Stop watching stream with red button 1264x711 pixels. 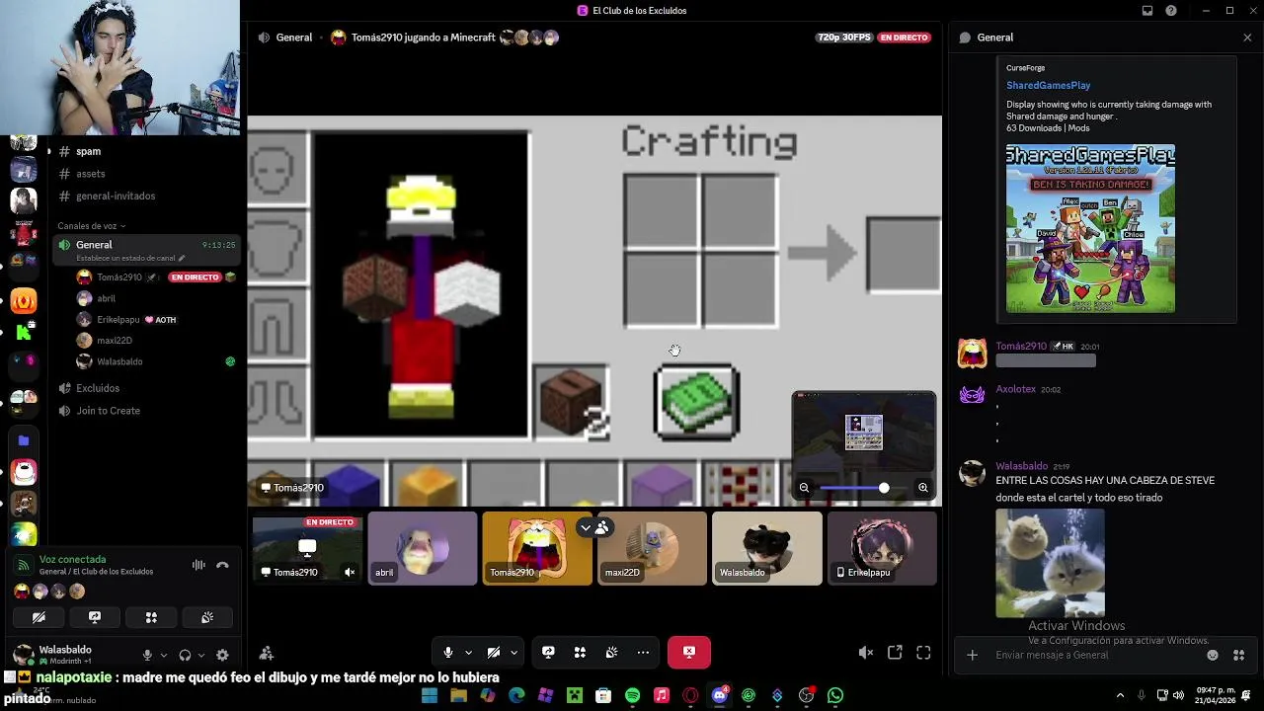[x=689, y=652]
